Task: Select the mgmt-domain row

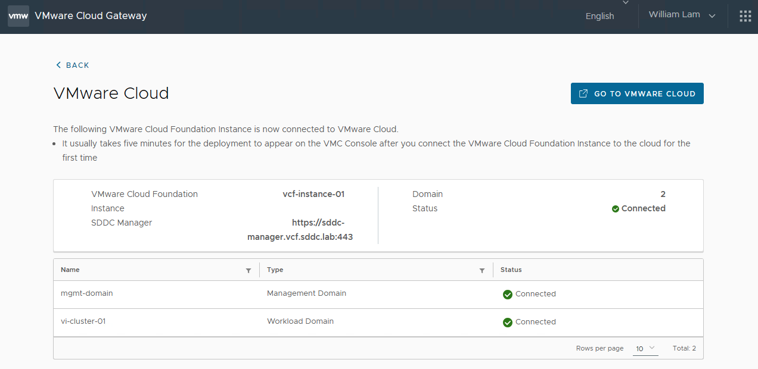Action: click(86, 293)
